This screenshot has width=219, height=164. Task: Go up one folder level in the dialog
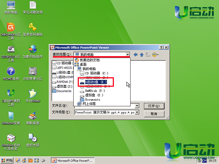[x=142, y=55]
